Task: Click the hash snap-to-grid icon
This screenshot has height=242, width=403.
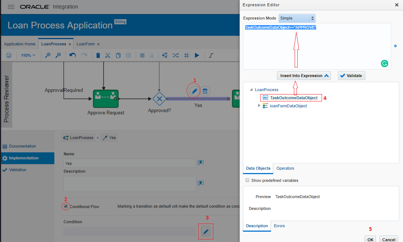Action: (187, 55)
